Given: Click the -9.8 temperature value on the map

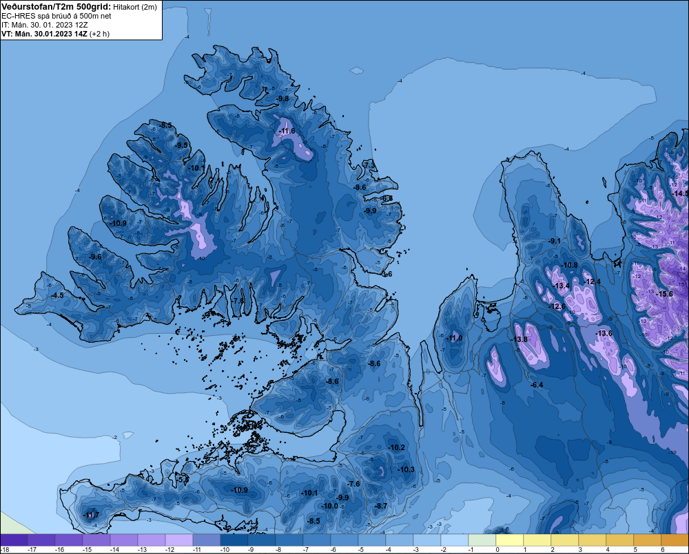Looking at the screenshot, I should click(283, 98).
